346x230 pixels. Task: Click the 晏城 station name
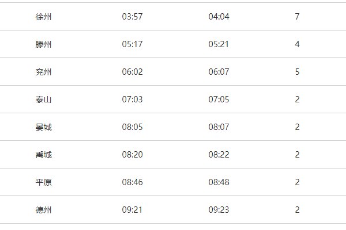click(x=43, y=127)
